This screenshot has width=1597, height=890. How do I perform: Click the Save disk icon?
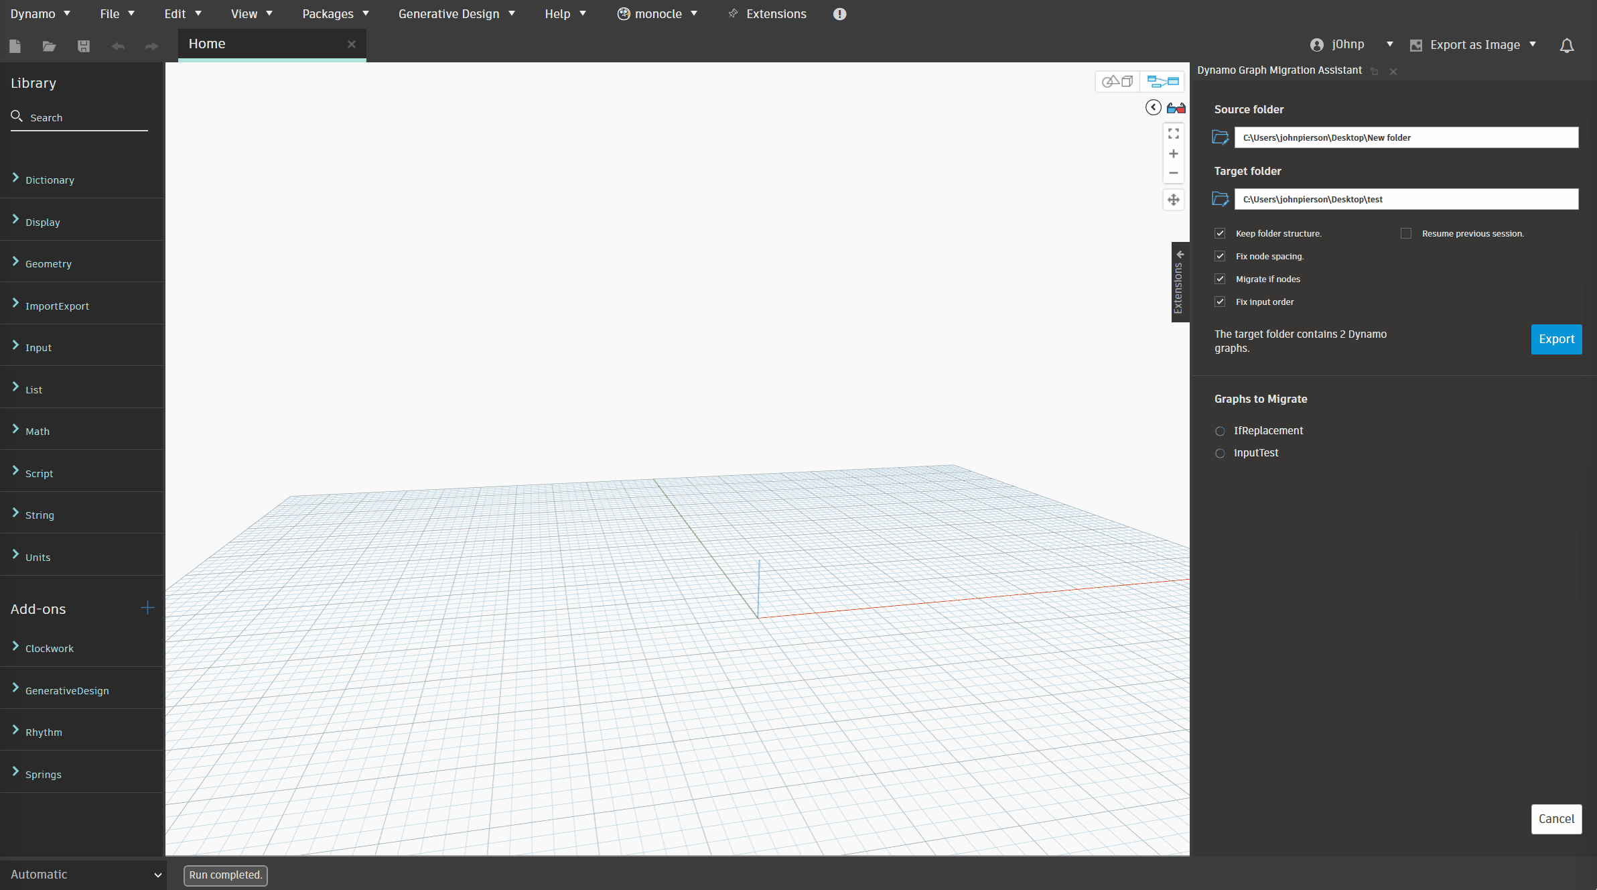83,46
